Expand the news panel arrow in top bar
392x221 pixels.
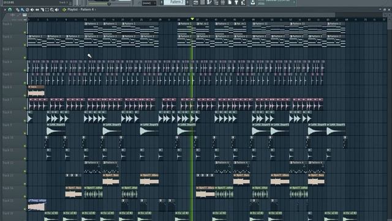point(294,2)
